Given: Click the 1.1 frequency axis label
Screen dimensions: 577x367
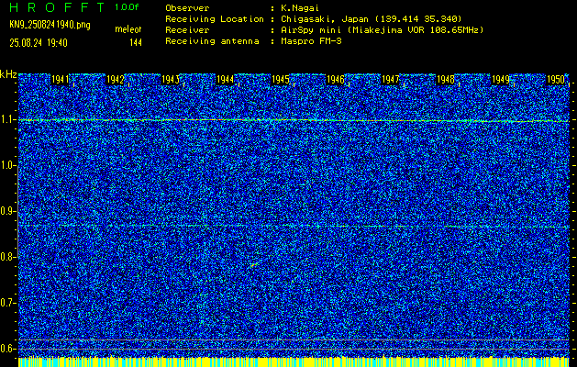Looking at the screenshot, I should pyautogui.click(x=6, y=119).
